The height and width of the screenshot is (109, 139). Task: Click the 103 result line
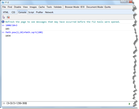[x=7, y=29]
